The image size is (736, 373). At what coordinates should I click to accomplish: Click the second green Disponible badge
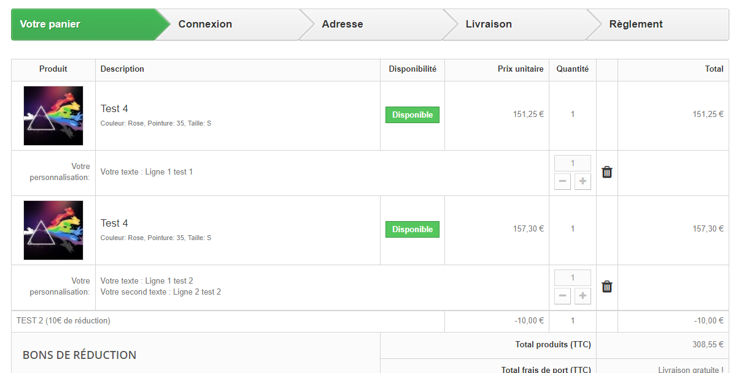412,229
